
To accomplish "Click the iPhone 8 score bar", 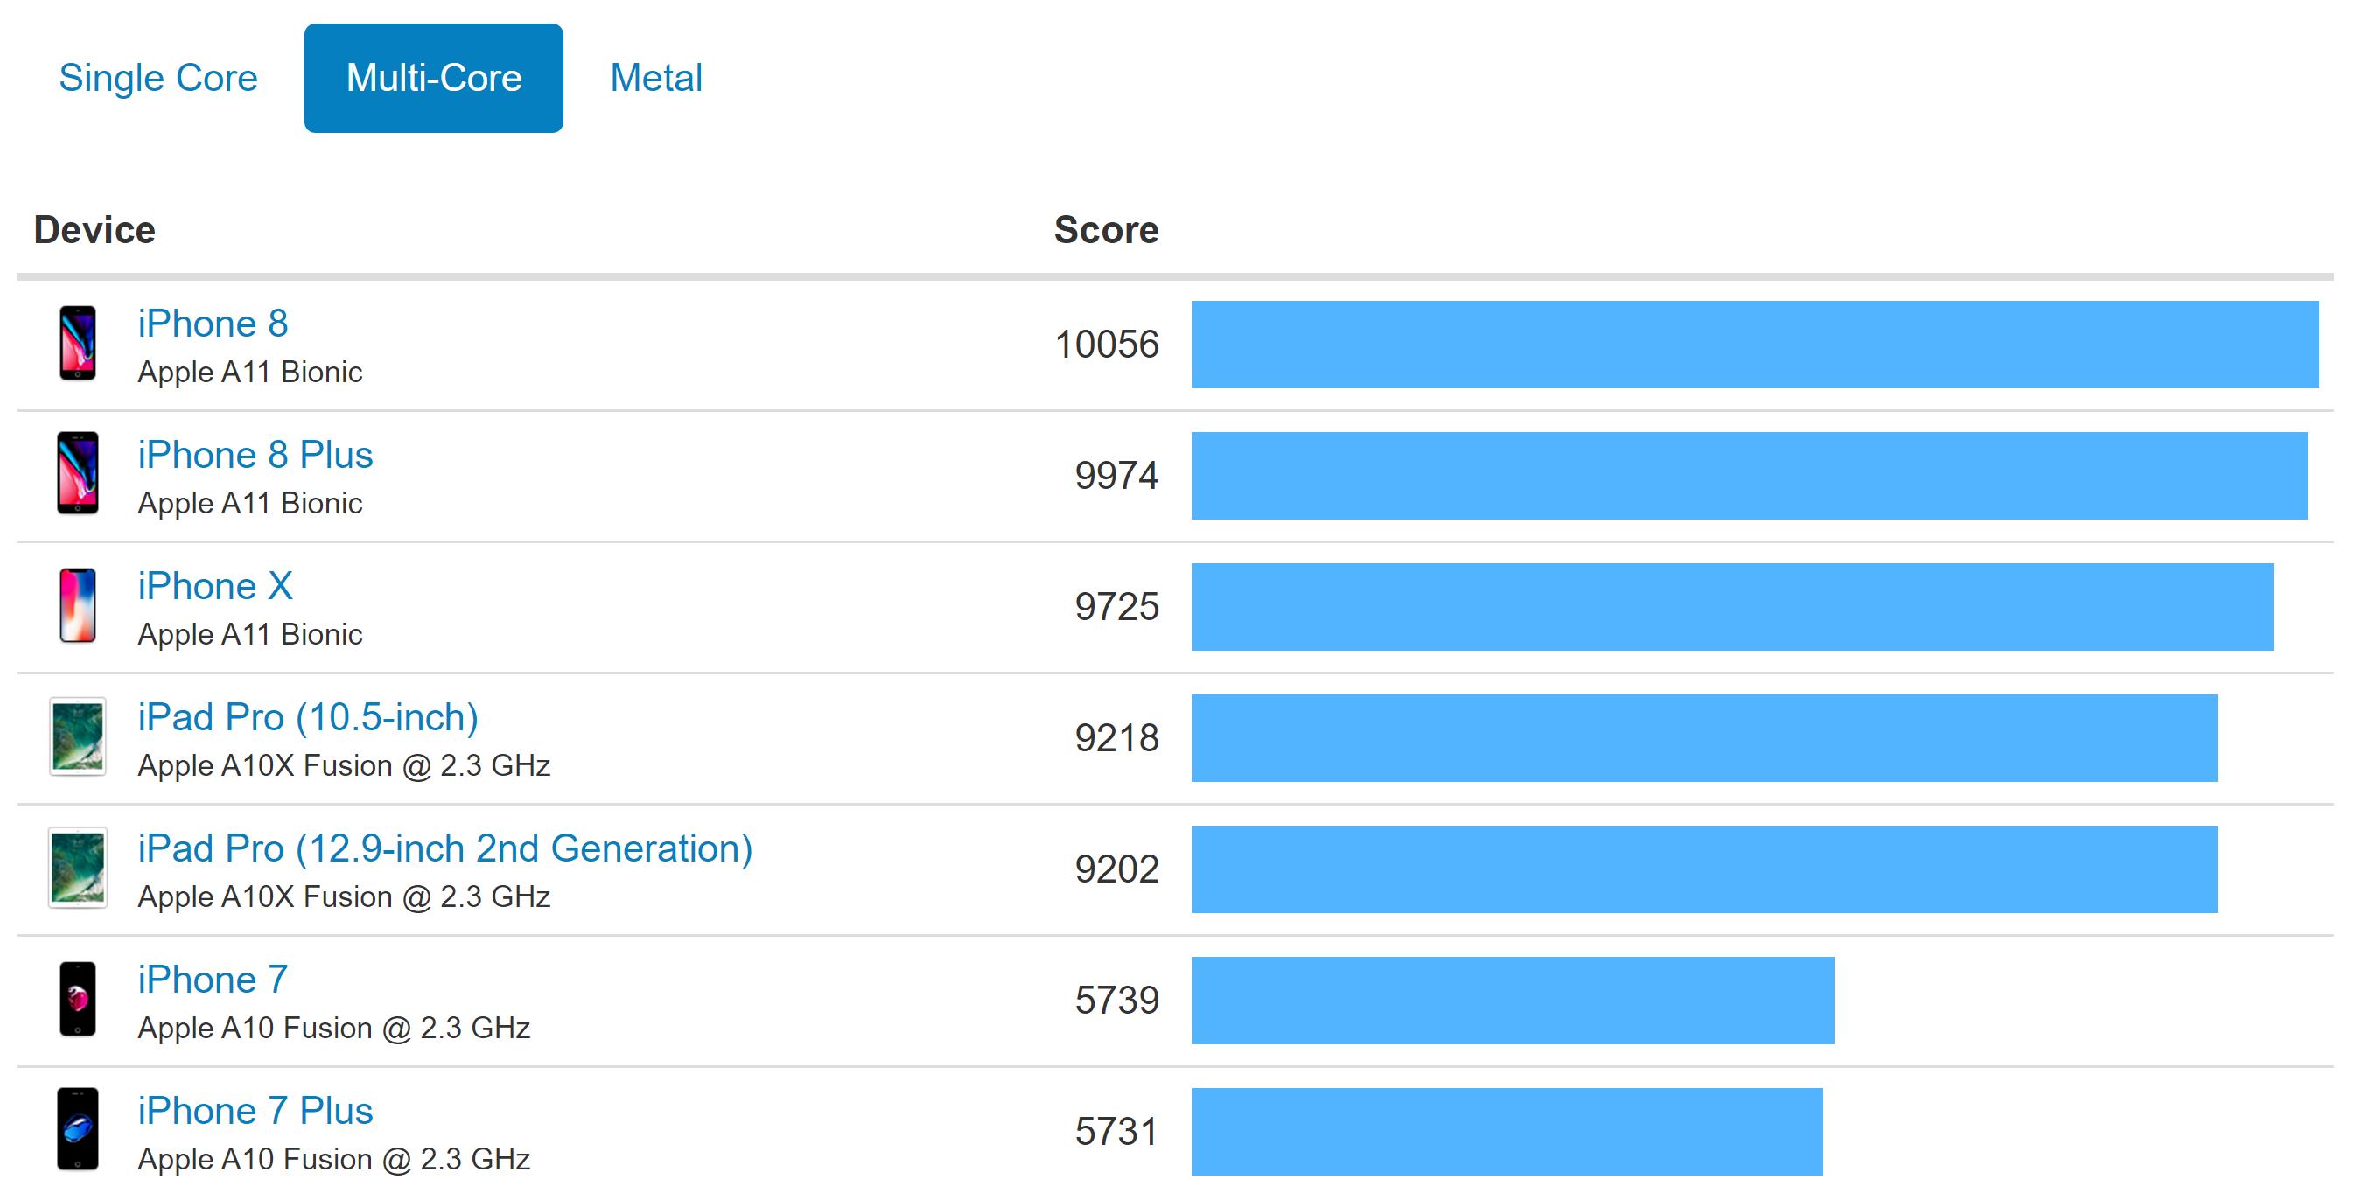I will (x=1755, y=344).
